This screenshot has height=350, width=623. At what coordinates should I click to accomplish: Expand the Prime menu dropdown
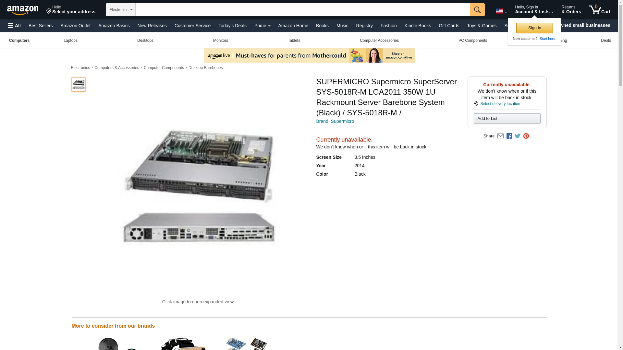[x=262, y=26]
